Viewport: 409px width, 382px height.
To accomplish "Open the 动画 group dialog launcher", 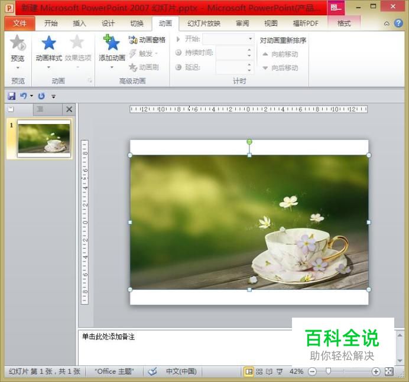I will (90, 81).
